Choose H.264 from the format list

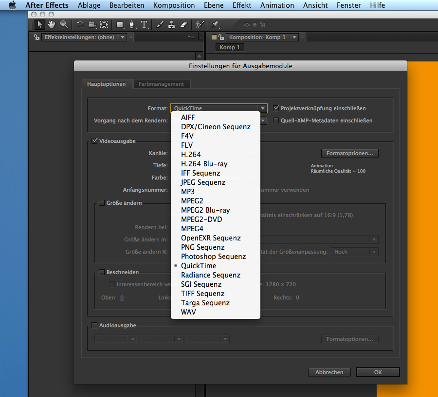[x=216, y=155]
